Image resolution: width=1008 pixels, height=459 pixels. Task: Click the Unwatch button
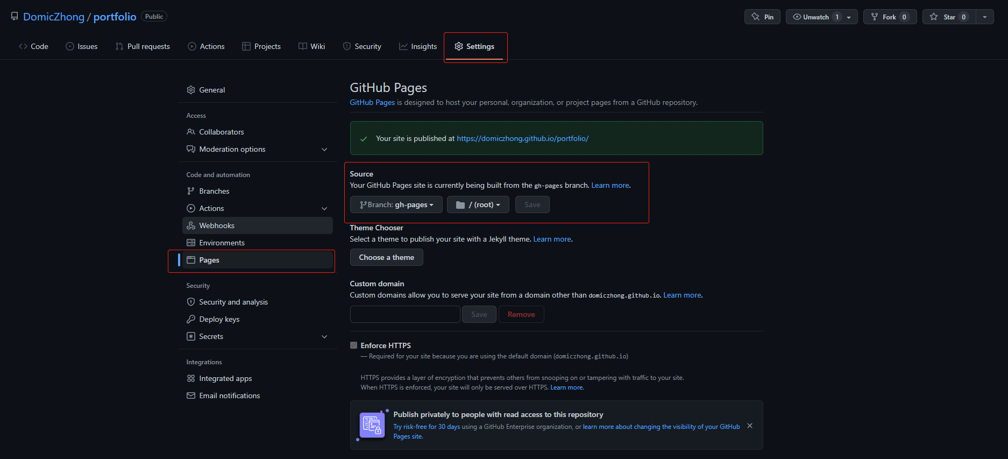tap(815, 17)
